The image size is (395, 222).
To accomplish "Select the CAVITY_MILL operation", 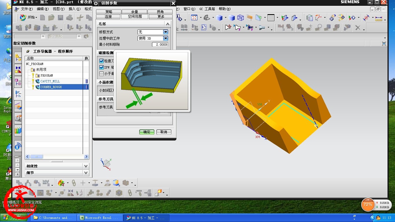I will 50,81.
